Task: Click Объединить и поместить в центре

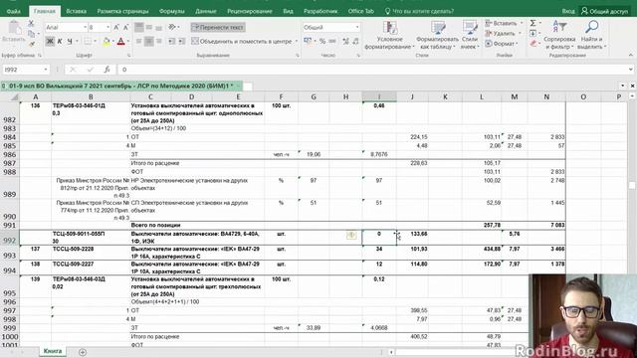Action: click(242, 41)
